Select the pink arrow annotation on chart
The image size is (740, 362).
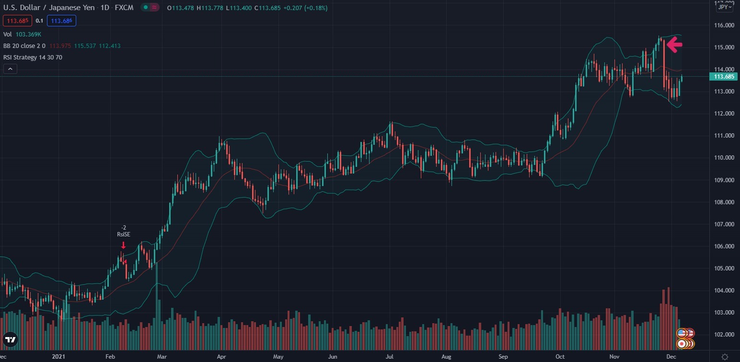(x=674, y=46)
